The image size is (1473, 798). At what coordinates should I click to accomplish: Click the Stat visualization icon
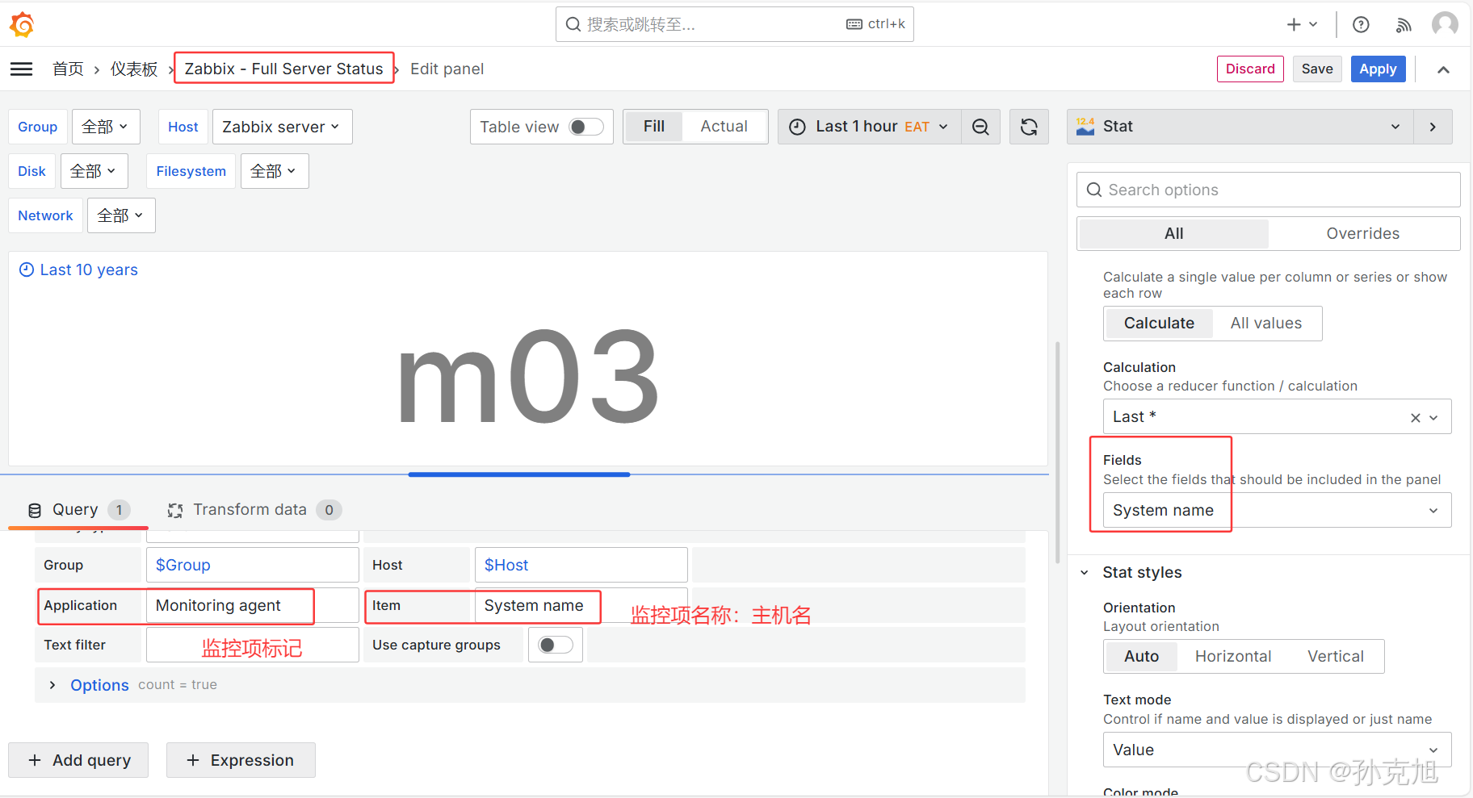click(x=1085, y=126)
